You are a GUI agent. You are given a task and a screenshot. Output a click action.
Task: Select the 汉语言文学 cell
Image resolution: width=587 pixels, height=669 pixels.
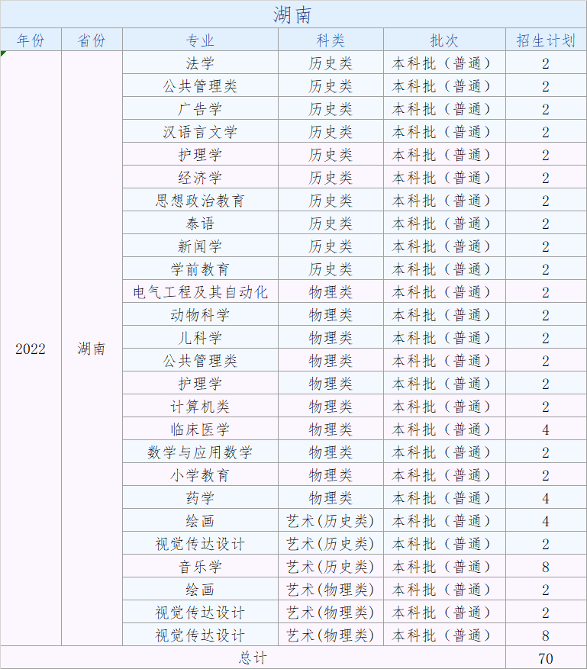click(200, 132)
